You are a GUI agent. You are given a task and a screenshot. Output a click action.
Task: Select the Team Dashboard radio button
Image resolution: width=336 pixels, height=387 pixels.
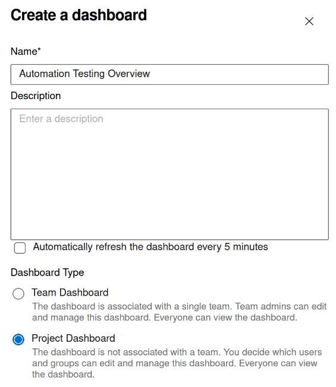(x=18, y=294)
